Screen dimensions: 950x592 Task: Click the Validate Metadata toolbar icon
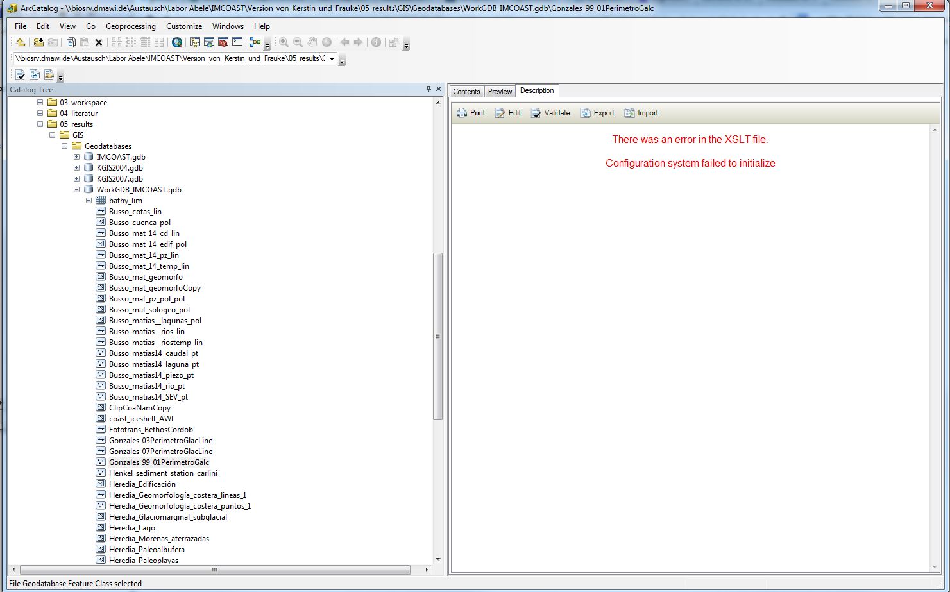point(21,75)
